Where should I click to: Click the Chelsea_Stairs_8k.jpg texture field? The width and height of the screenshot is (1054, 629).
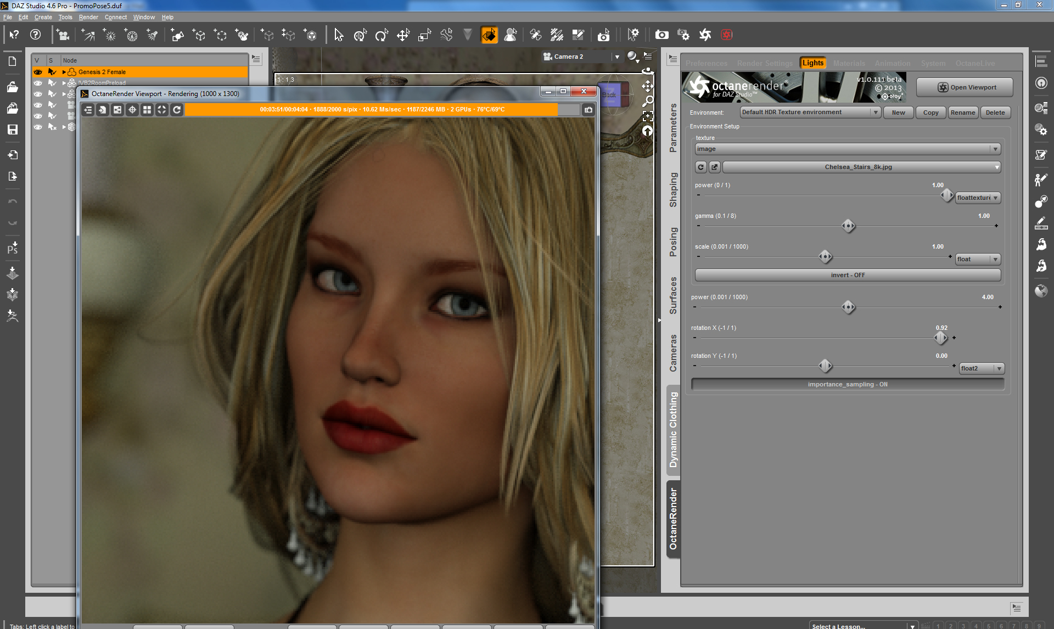click(x=858, y=167)
